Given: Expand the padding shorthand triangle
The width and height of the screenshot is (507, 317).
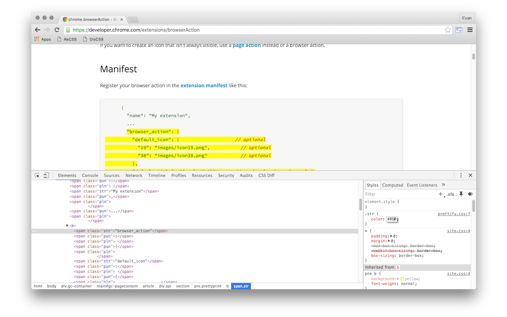Looking at the screenshot, I should point(391,236).
